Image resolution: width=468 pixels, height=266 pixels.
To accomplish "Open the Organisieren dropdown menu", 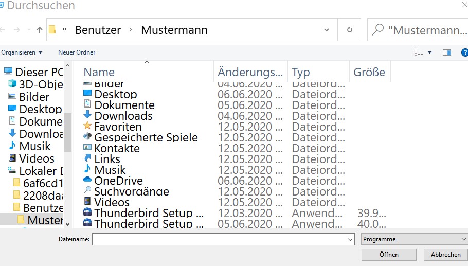I will coord(22,52).
